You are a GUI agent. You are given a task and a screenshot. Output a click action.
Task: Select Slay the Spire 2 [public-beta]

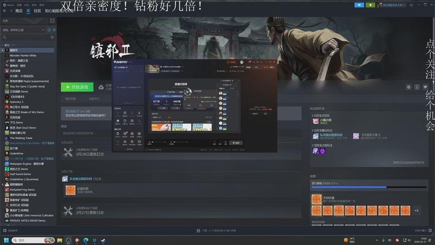click(27, 87)
